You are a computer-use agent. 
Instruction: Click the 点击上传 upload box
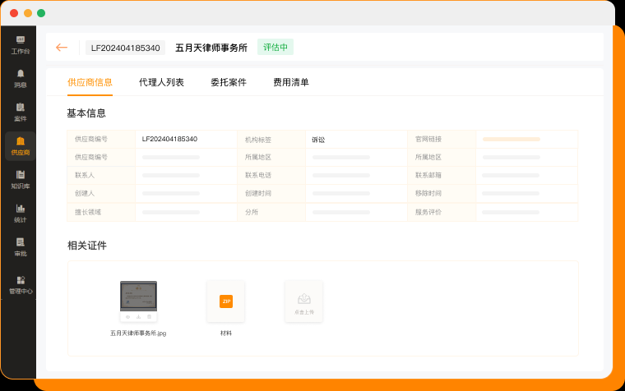coord(303,301)
